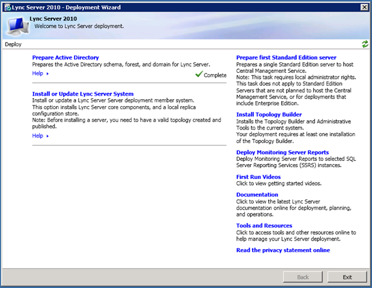The width and height of the screenshot is (372, 288).
Task: Start Prepare first Standard Edition server
Action: click(x=287, y=57)
